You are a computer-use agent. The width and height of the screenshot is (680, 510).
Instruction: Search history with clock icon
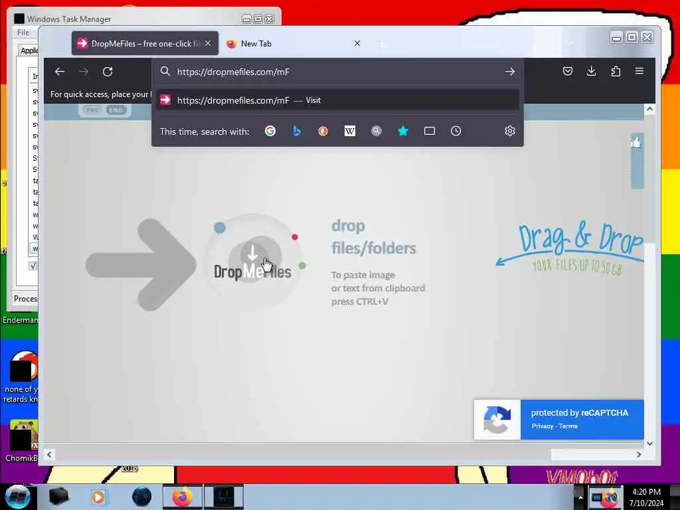coord(456,131)
